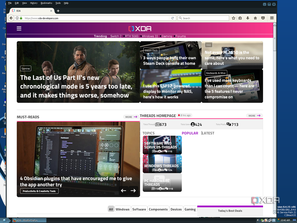The height and width of the screenshot is (223, 297).
Task: Go to home page via house icon
Action: click(x=255, y=18)
